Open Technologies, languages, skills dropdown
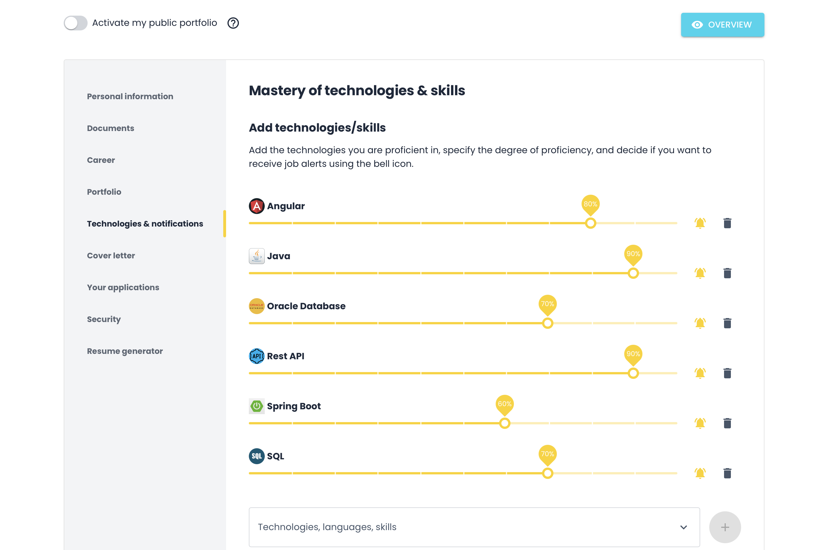827x550 pixels. click(x=456, y=527)
